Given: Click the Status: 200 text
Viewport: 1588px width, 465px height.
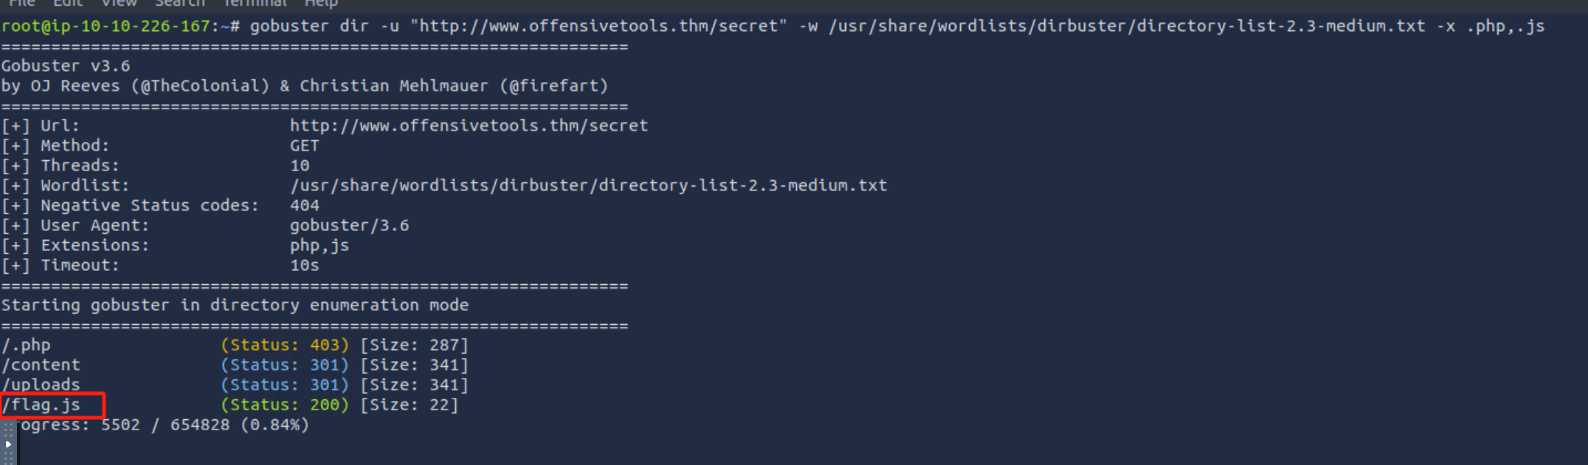Looking at the screenshot, I should click(285, 404).
